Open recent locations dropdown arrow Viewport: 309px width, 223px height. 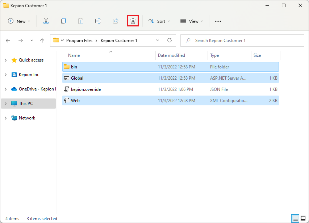pos(32,41)
